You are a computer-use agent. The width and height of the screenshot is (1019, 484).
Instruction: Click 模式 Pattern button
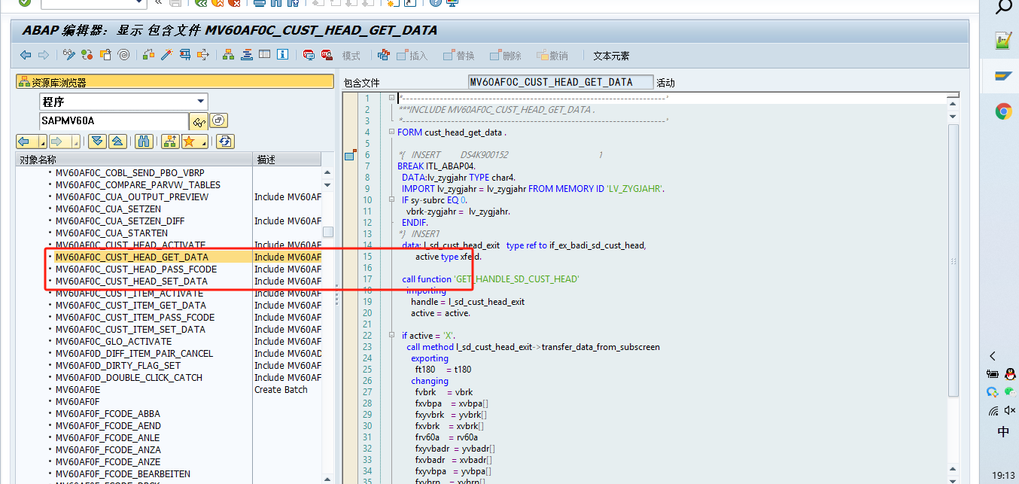click(x=351, y=56)
